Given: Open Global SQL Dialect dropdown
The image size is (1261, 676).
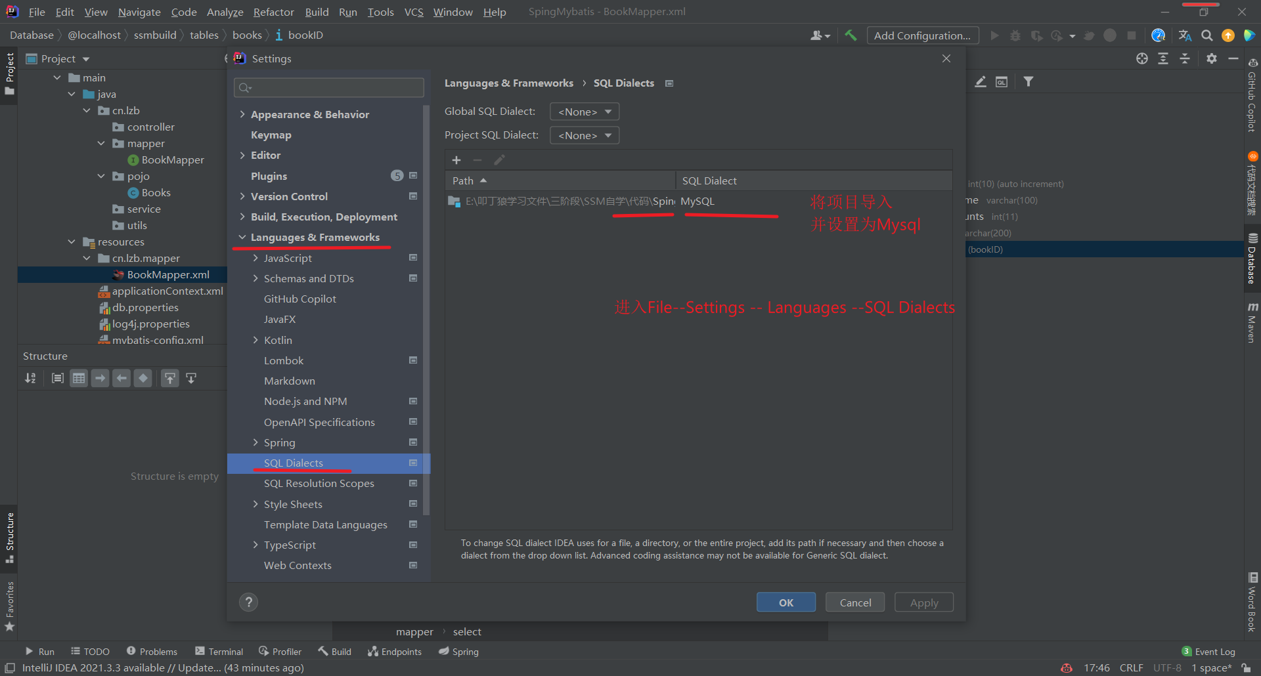Looking at the screenshot, I should [585, 112].
